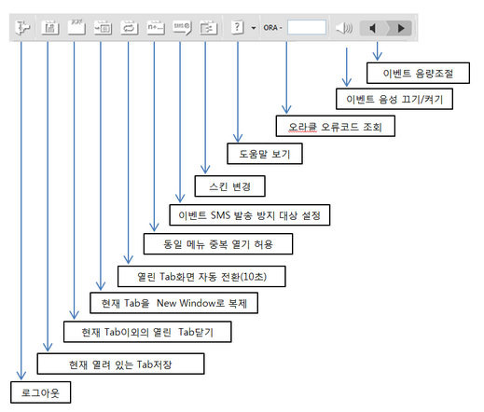Toggle automatic tab rotation every 10 seconds

(x=130, y=28)
